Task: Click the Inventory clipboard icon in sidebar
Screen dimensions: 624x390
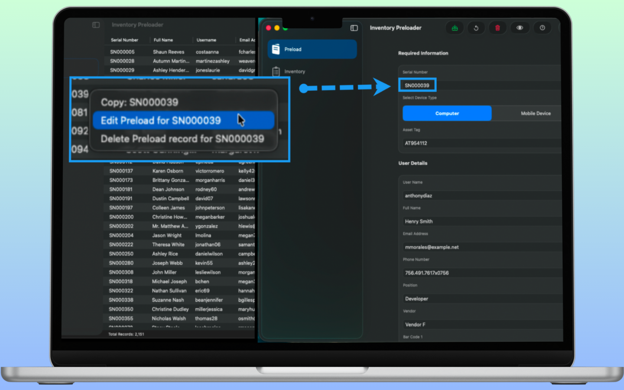Action: coord(276,71)
